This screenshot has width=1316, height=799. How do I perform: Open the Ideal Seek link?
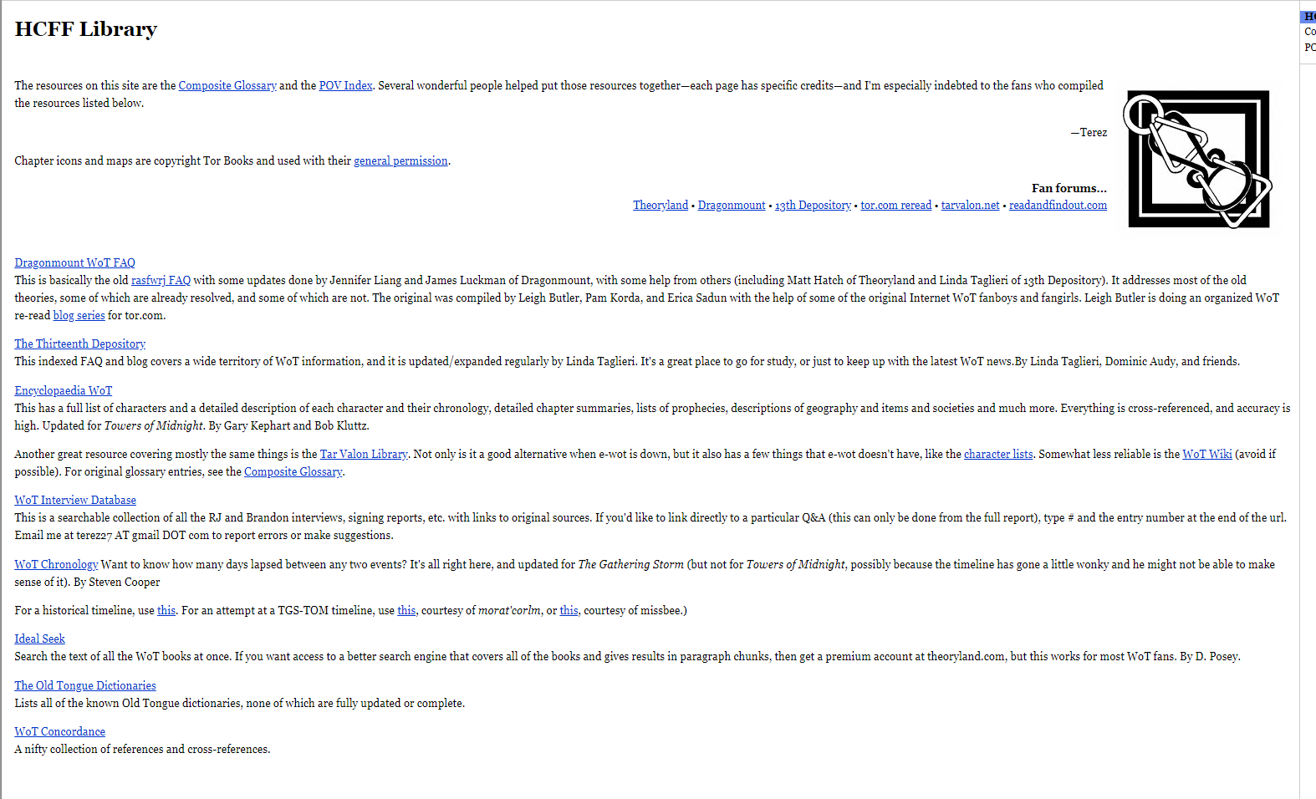(x=39, y=639)
